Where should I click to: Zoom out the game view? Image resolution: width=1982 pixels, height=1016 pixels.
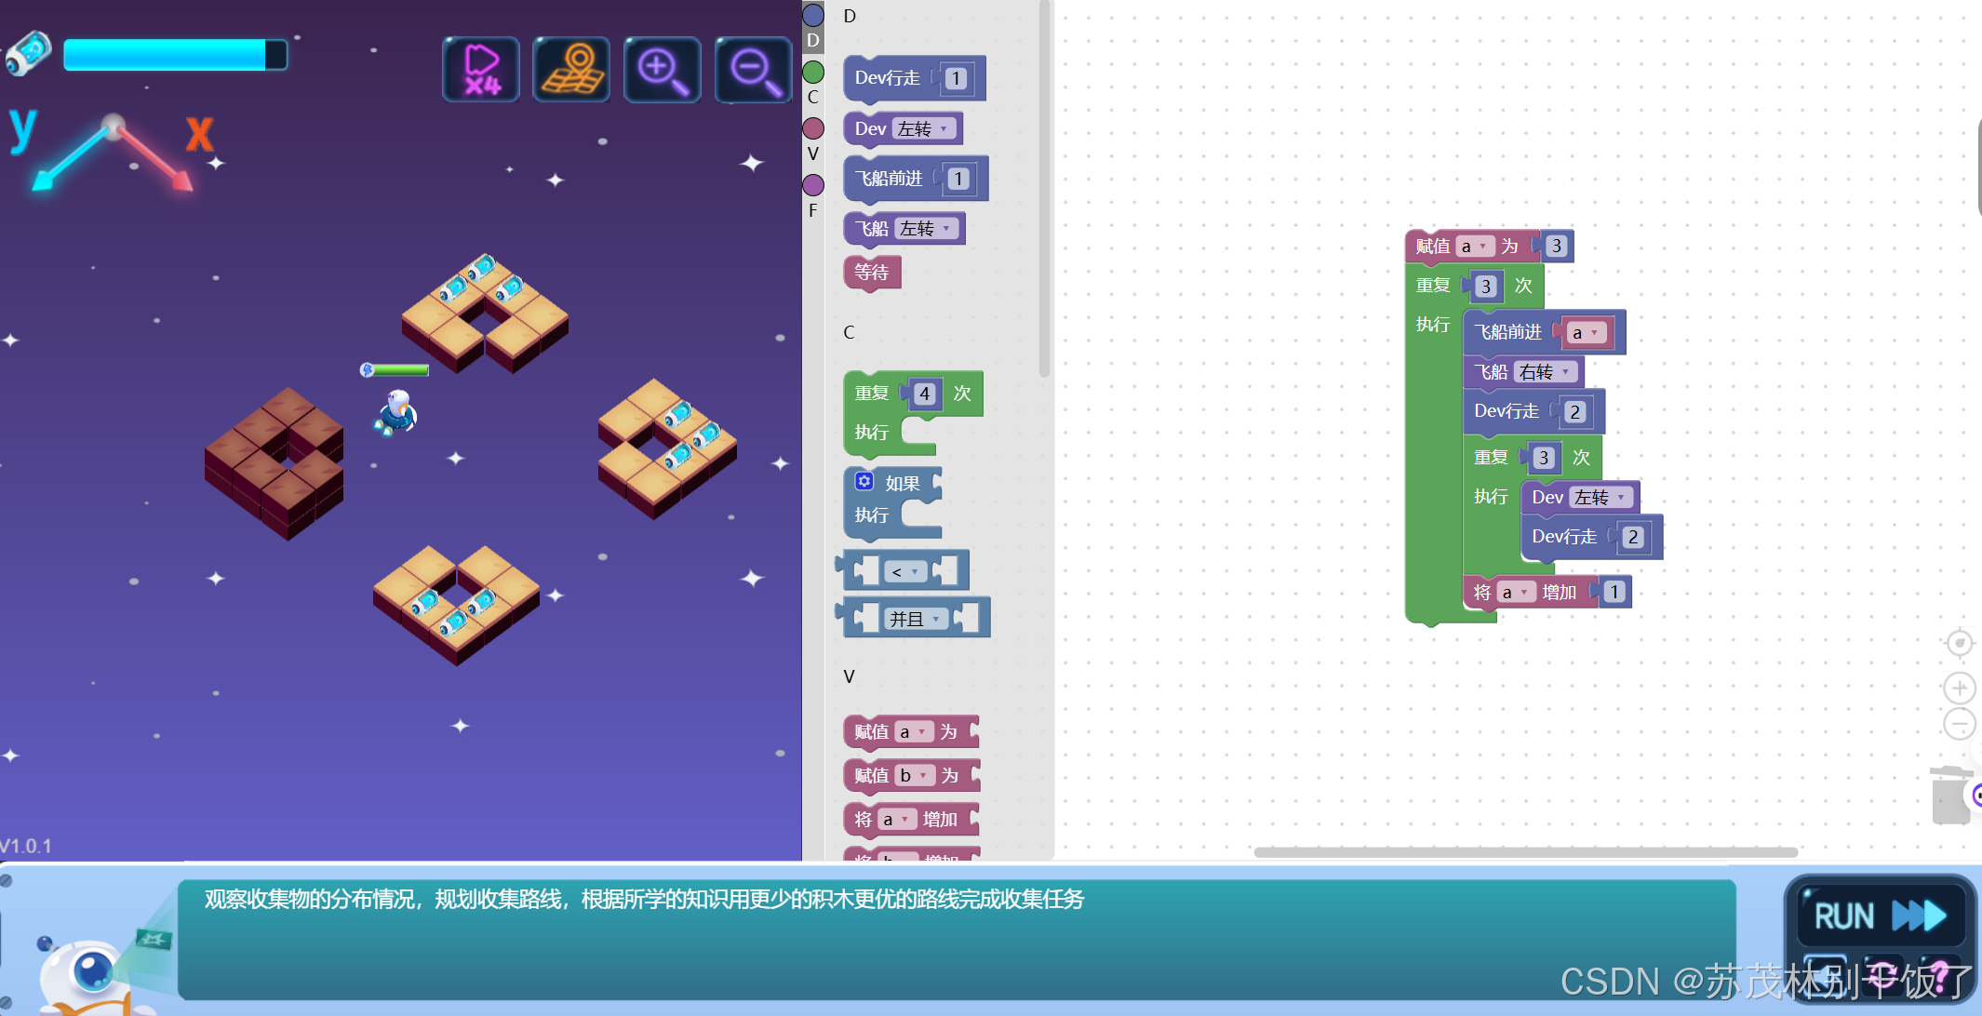point(753,70)
